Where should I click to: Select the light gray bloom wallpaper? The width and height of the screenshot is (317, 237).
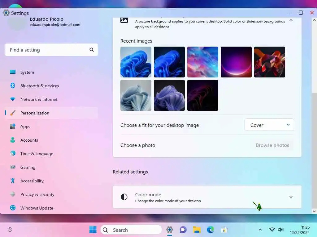136,95
